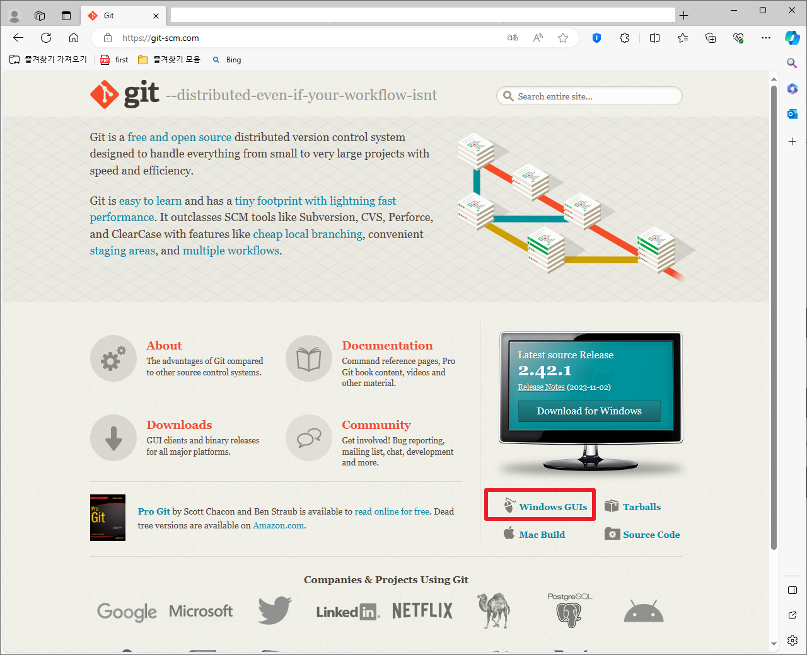Open the read aloud icon in the address bar

click(x=538, y=38)
